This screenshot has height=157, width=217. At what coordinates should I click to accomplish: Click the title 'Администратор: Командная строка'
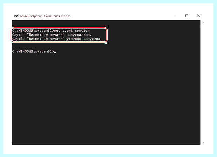click(x=45, y=16)
